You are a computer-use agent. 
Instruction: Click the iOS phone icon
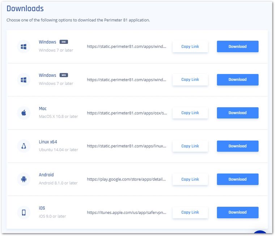[x=24, y=212]
